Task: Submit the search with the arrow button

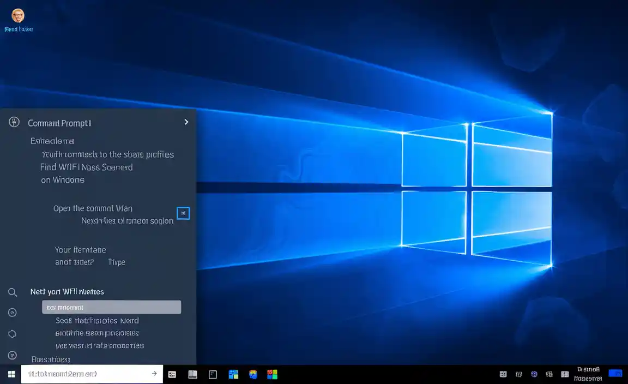Action: pos(154,374)
